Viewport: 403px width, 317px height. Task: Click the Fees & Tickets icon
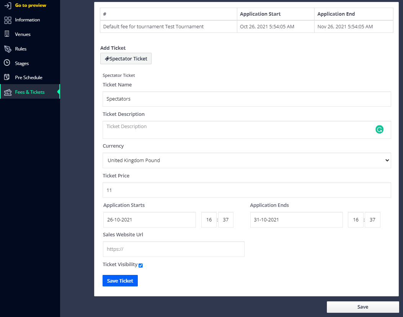click(8, 92)
